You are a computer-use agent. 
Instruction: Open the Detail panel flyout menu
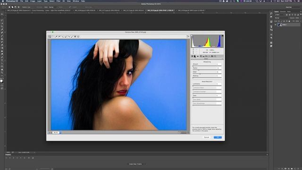[222, 59]
